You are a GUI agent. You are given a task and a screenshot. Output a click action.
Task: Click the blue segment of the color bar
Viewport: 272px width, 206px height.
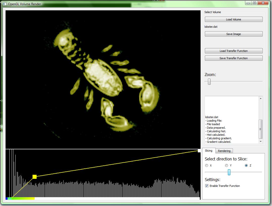click(x=7, y=199)
